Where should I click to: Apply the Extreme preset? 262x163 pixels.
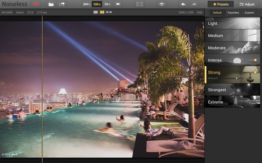232,102
